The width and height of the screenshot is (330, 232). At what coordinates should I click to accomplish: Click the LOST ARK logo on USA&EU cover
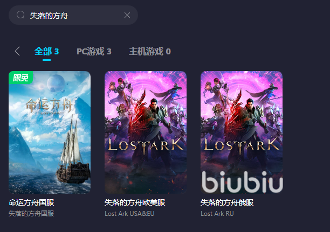(146, 145)
